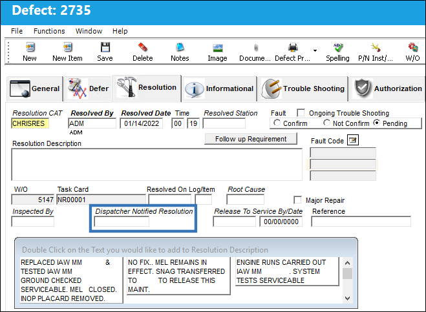Viewport: 426px width, 312px height.
Task: Click the Resolved Station field
Action: (x=224, y=123)
